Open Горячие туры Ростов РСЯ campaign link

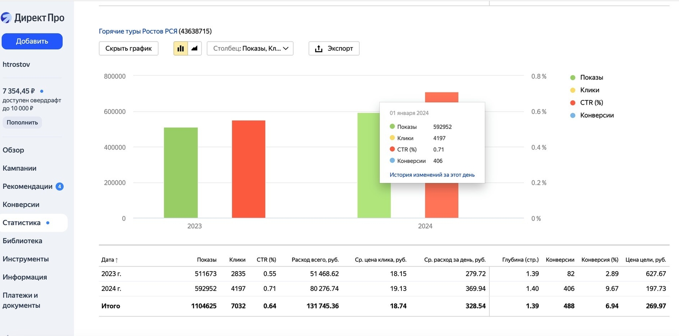click(x=138, y=31)
